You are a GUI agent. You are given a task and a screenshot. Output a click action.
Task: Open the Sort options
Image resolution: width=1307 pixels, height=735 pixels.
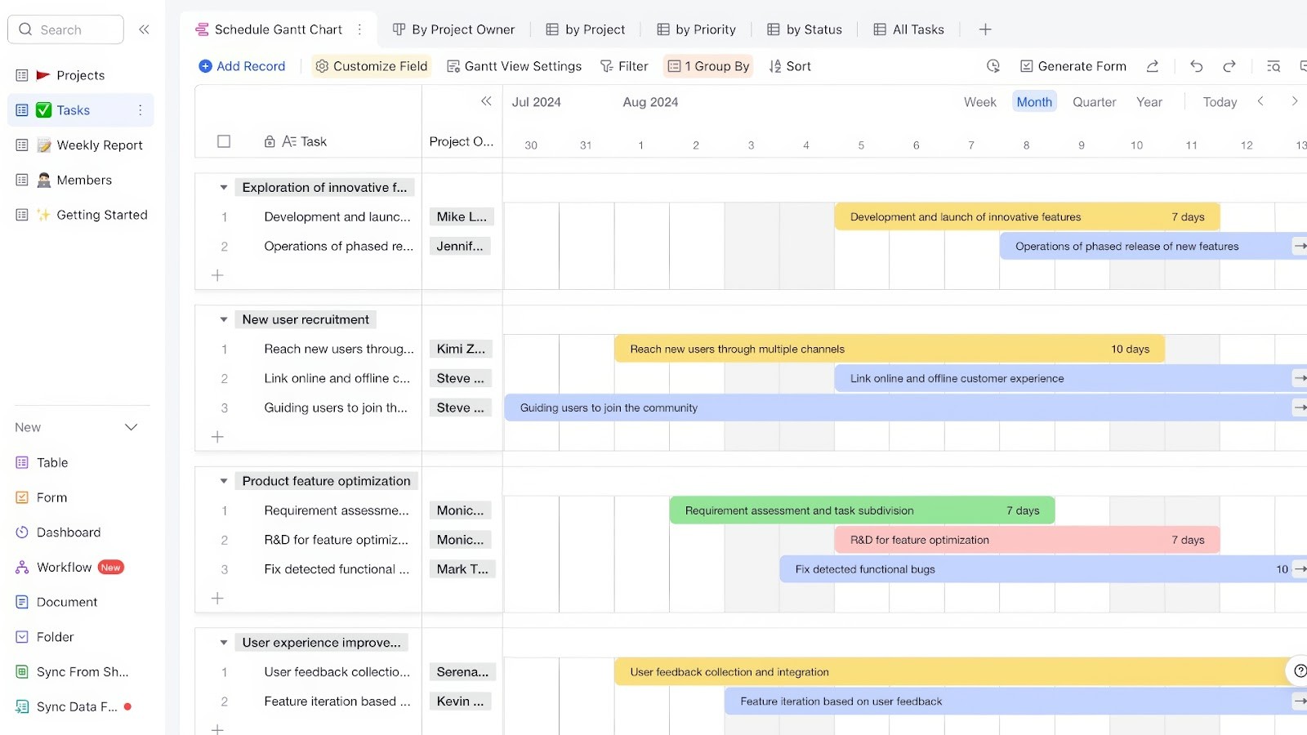(789, 66)
